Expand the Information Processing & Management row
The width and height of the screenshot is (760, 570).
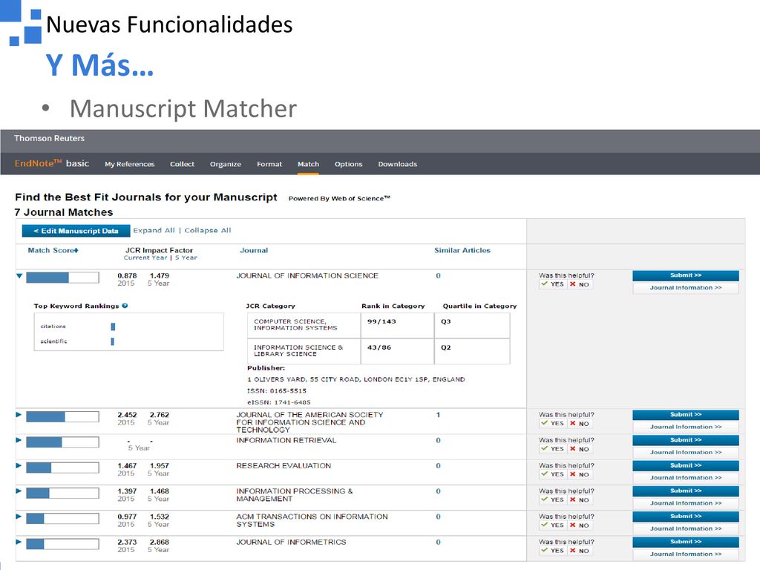19,491
